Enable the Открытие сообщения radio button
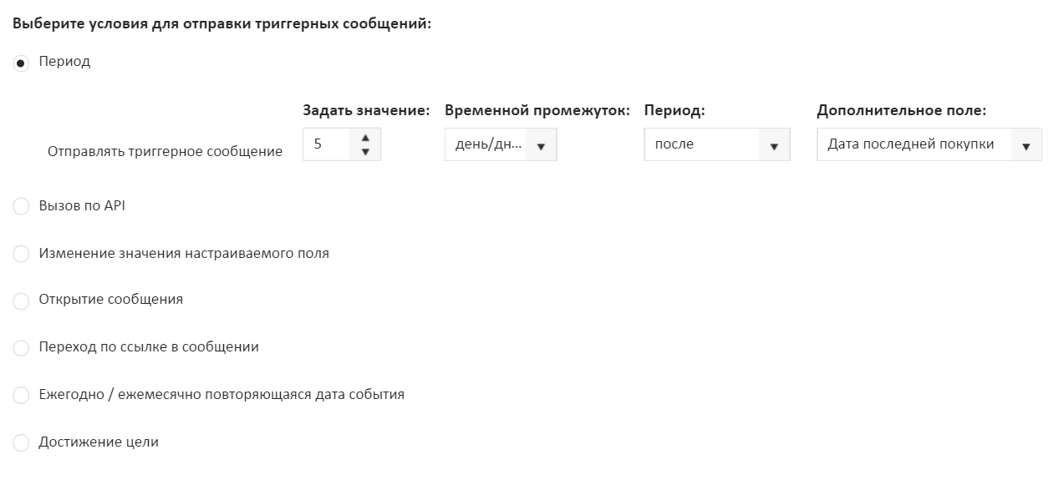Viewport: 1059px width, 480px height. (21, 301)
